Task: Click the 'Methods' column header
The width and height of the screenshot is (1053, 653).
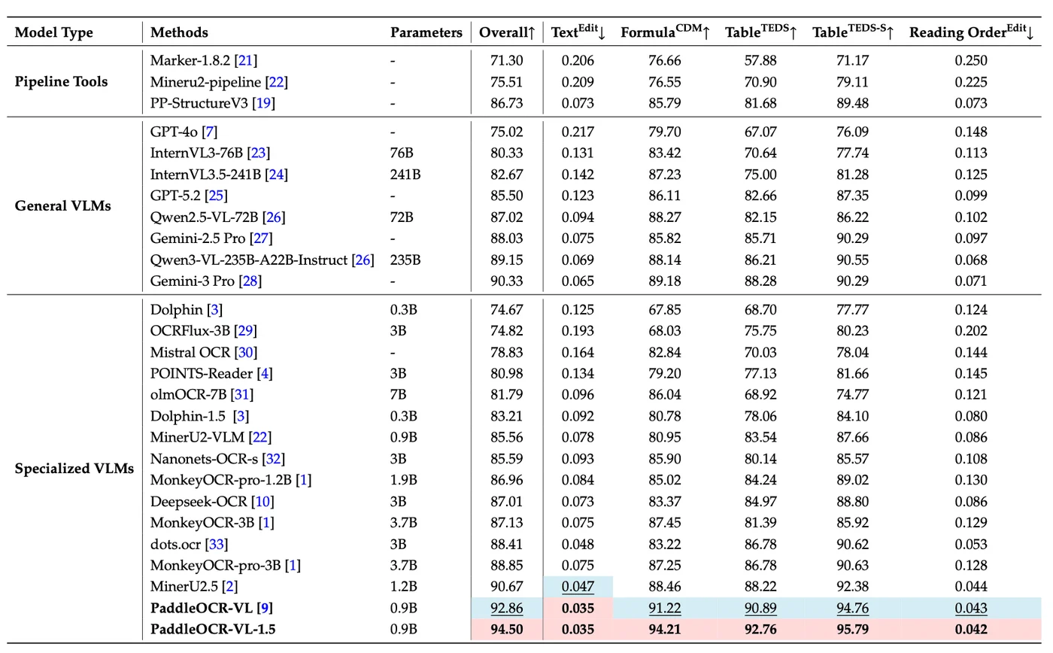Action: [x=180, y=32]
